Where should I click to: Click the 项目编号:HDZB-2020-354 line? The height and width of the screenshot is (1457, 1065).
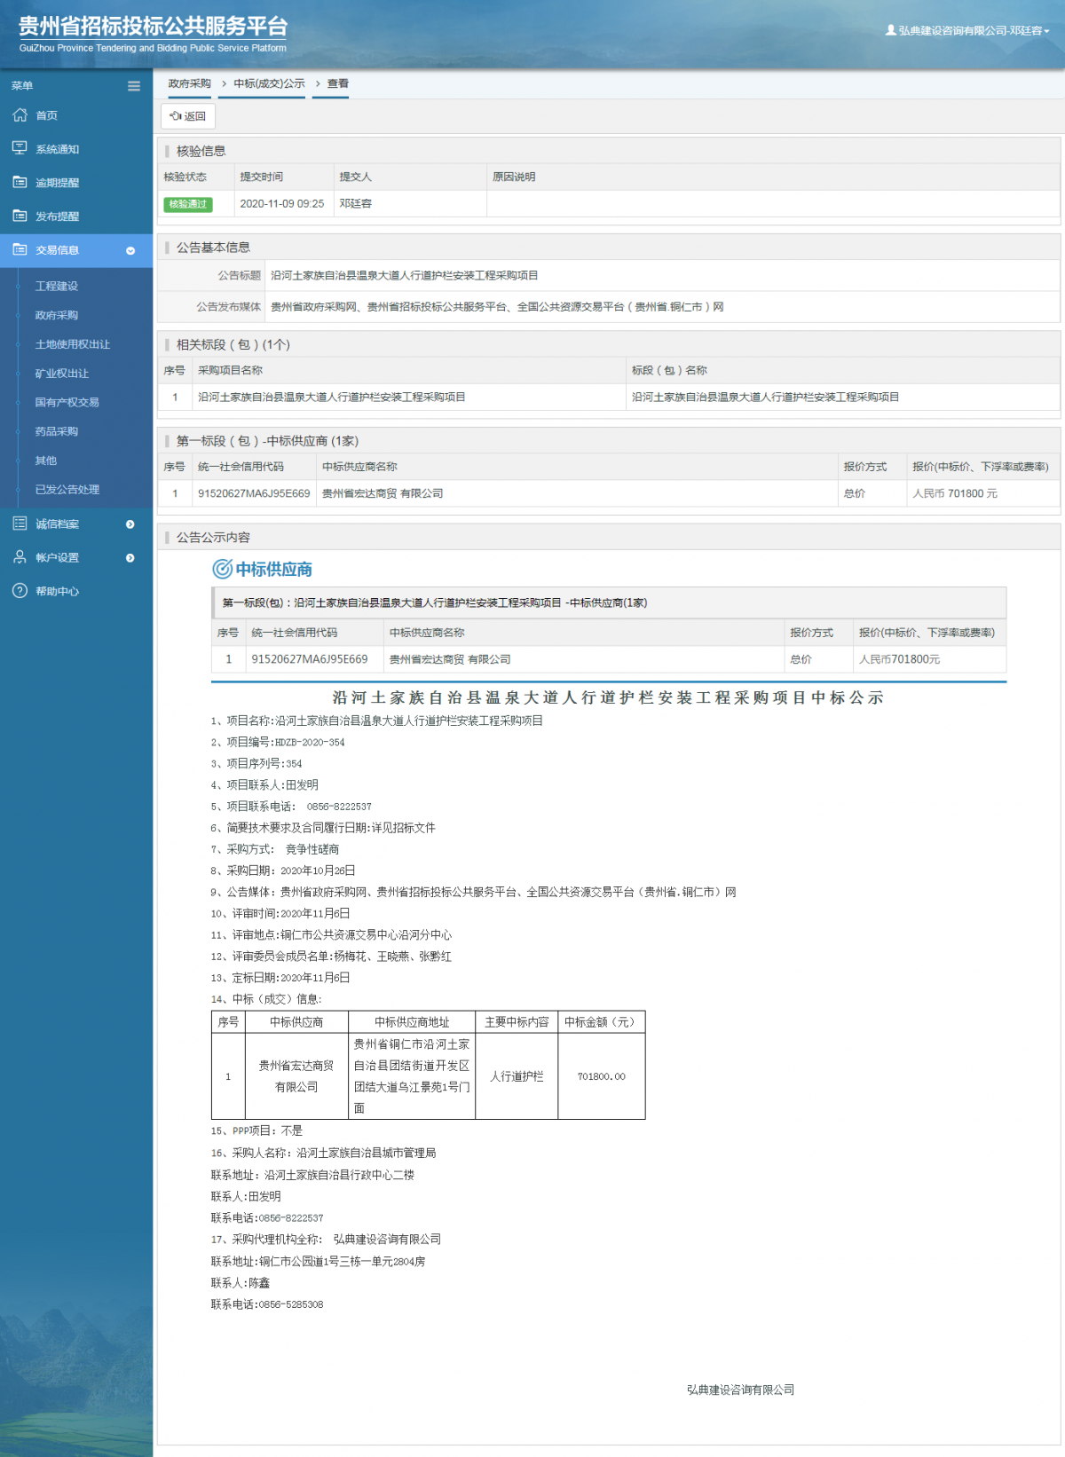[x=278, y=742]
